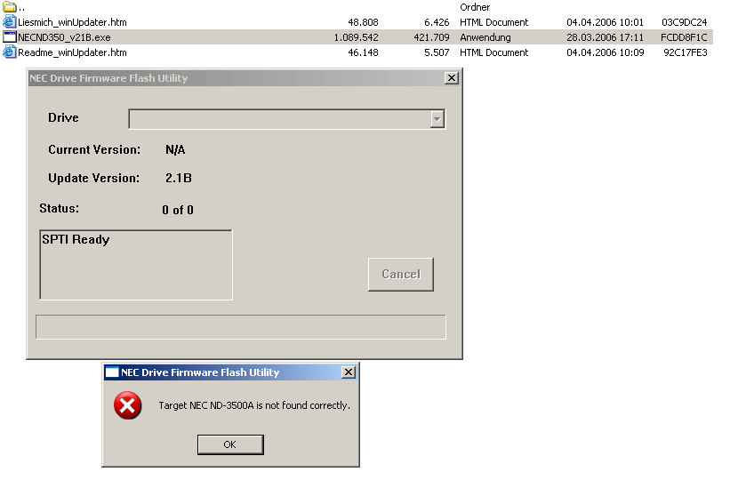The height and width of the screenshot is (496, 730).
Task: Click date 28.03.2006 17:11
Action: click(x=605, y=37)
